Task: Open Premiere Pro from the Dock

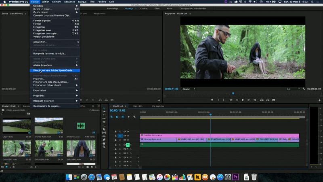Action: 235,177
